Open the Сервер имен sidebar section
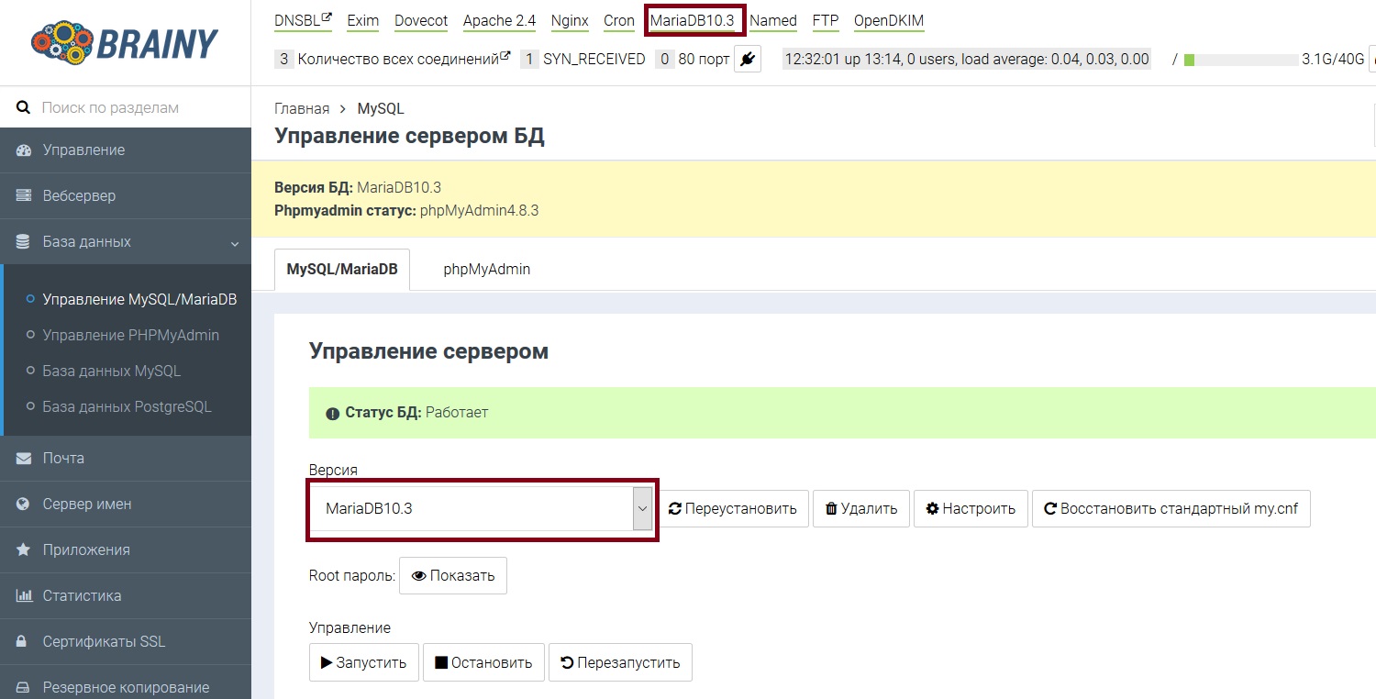This screenshot has height=699, width=1376. pos(86,505)
